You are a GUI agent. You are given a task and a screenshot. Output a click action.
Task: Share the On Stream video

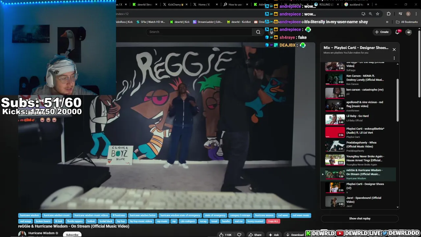pos(255,235)
